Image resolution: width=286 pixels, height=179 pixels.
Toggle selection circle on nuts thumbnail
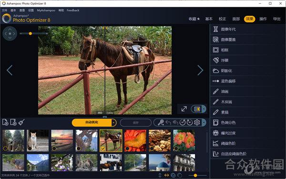[x=152, y=149]
